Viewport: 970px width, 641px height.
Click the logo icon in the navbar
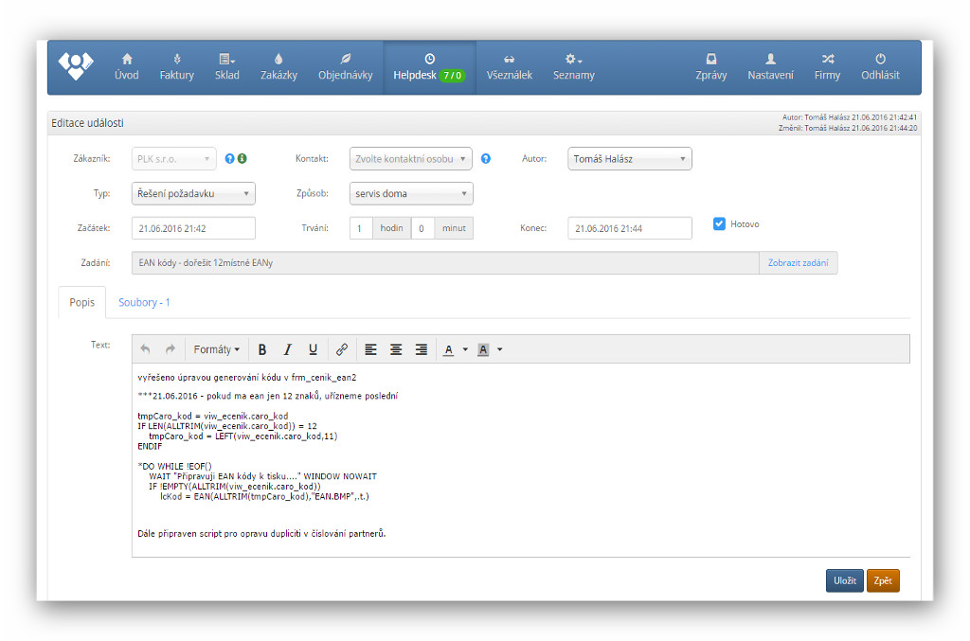click(76, 65)
